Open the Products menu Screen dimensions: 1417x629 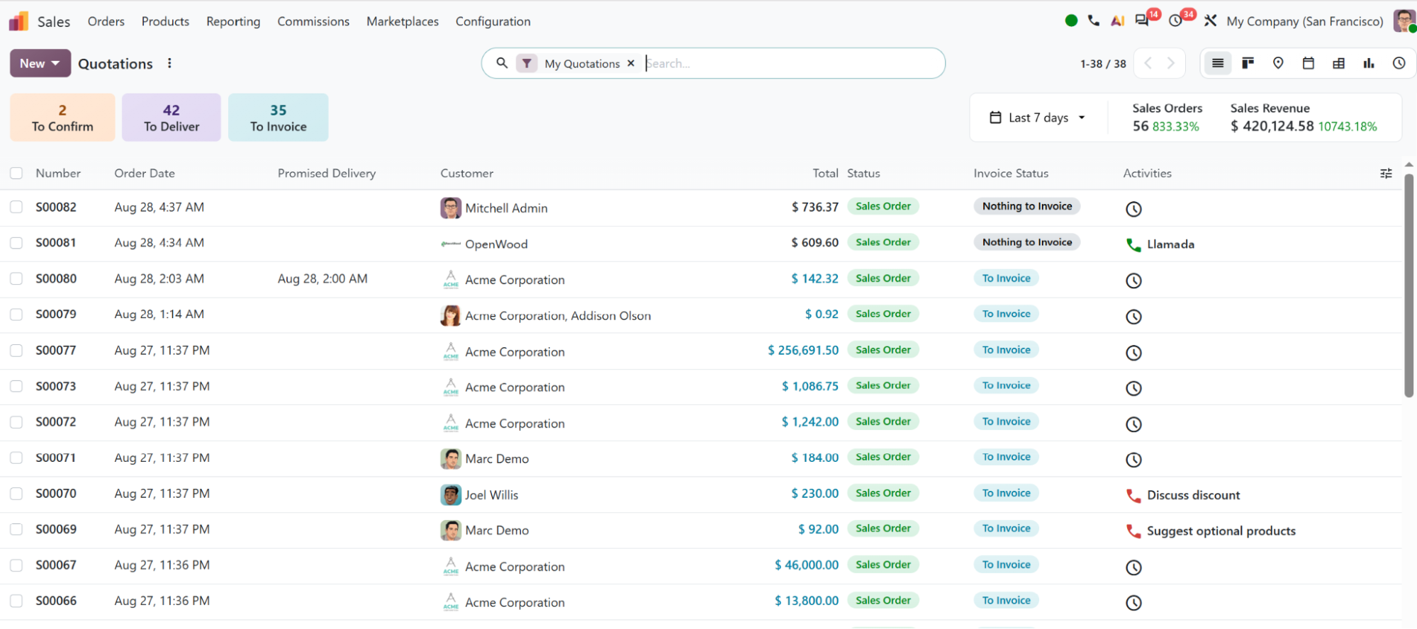coord(165,21)
